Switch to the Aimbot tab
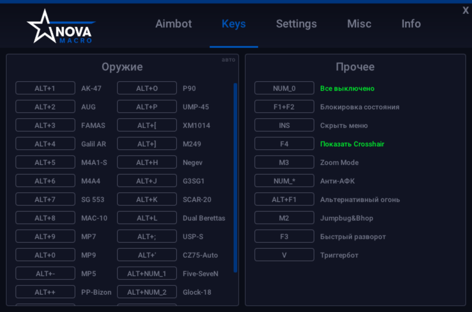Viewport: 472px width, 312px height. 173,24
